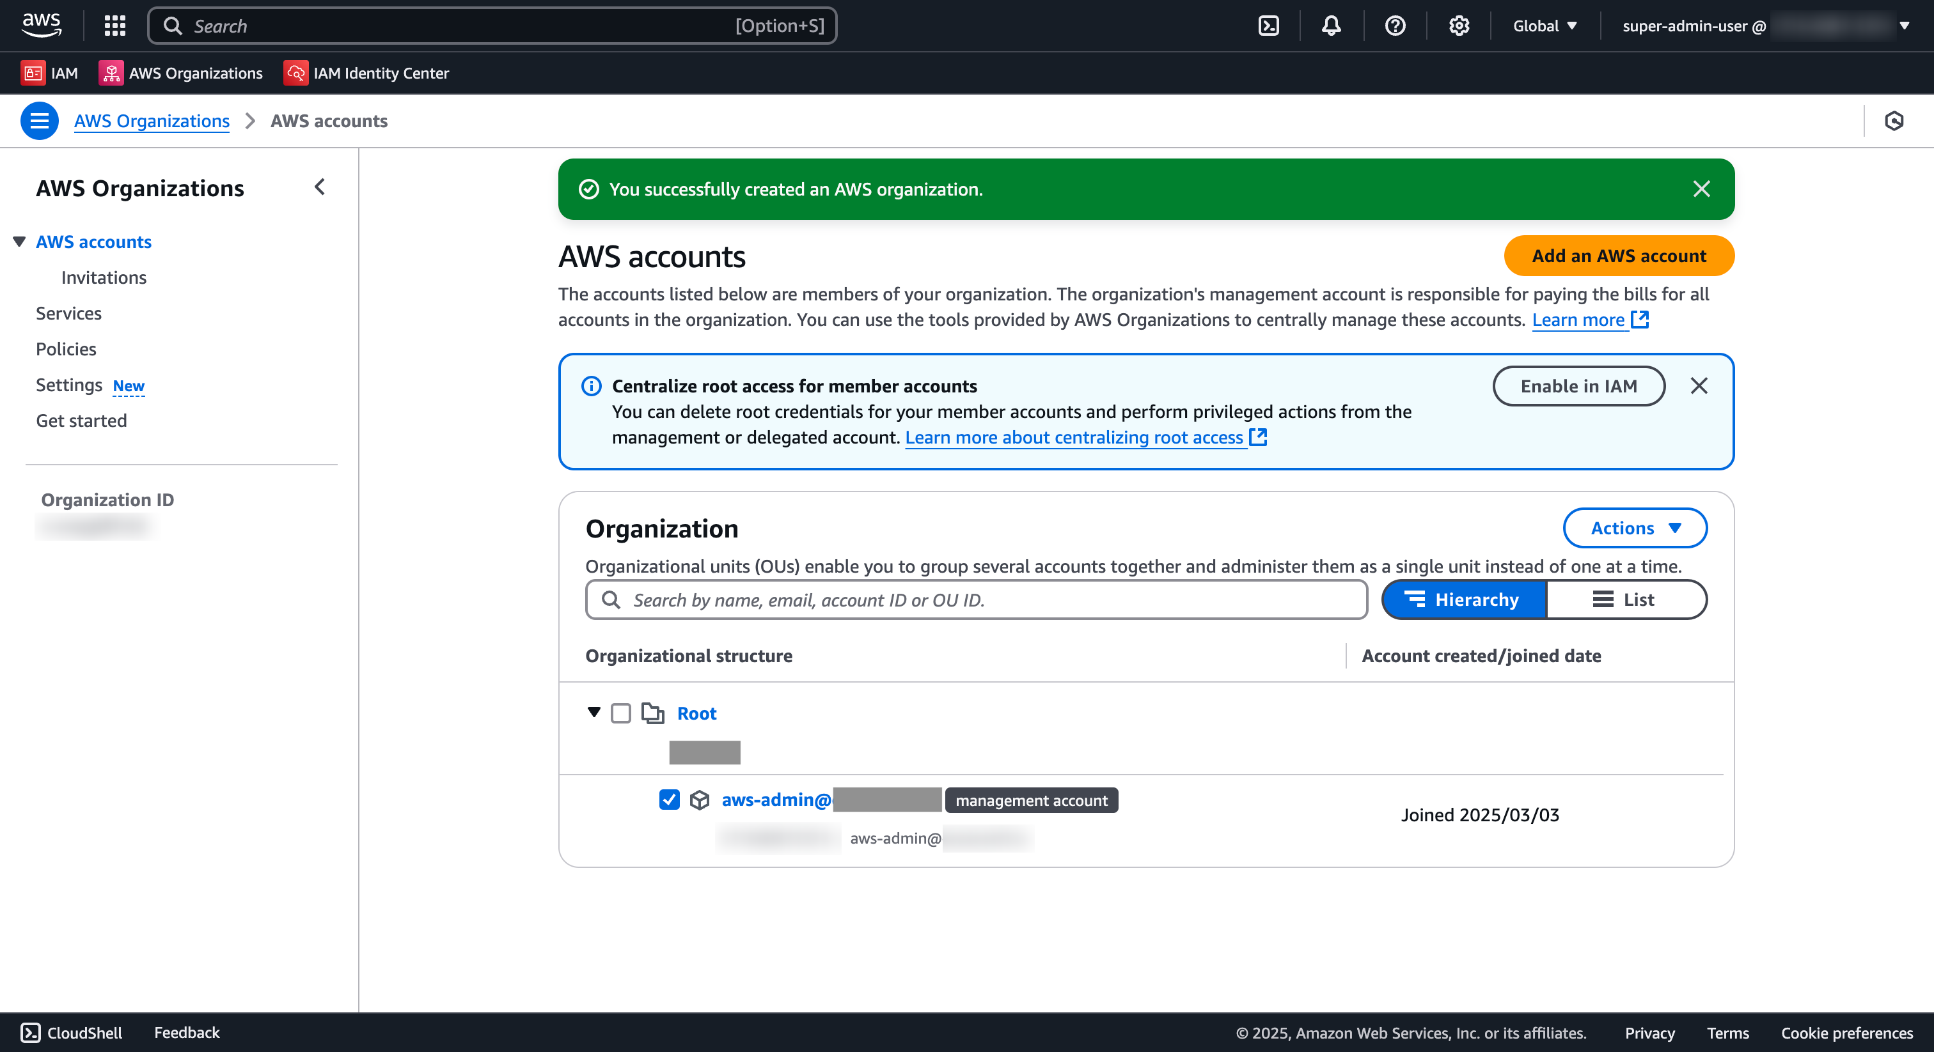Click the organization search field
The width and height of the screenshot is (1934, 1052).
975,599
